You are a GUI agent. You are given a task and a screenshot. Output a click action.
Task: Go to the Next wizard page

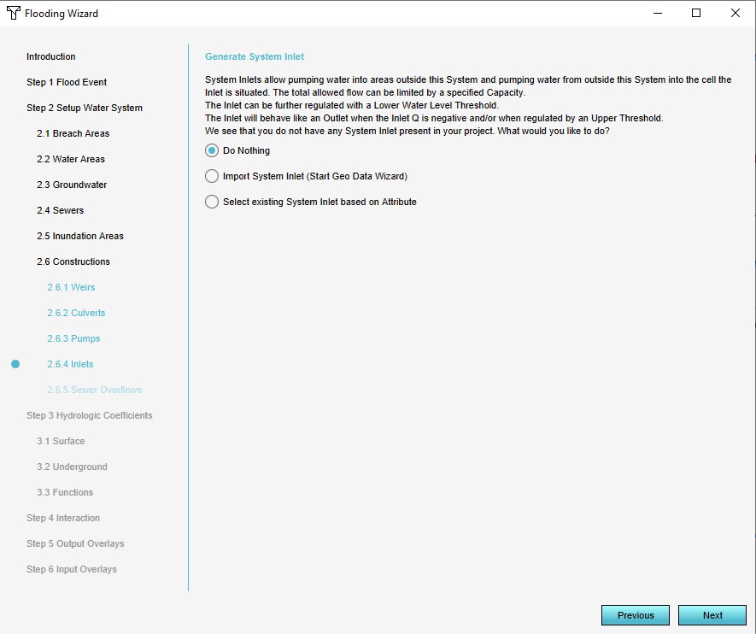(712, 615)
